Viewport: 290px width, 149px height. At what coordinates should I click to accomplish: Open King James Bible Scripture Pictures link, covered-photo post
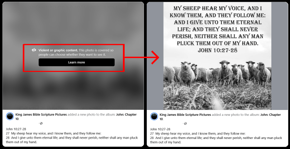pyautogui.click(x=41, y=114)
